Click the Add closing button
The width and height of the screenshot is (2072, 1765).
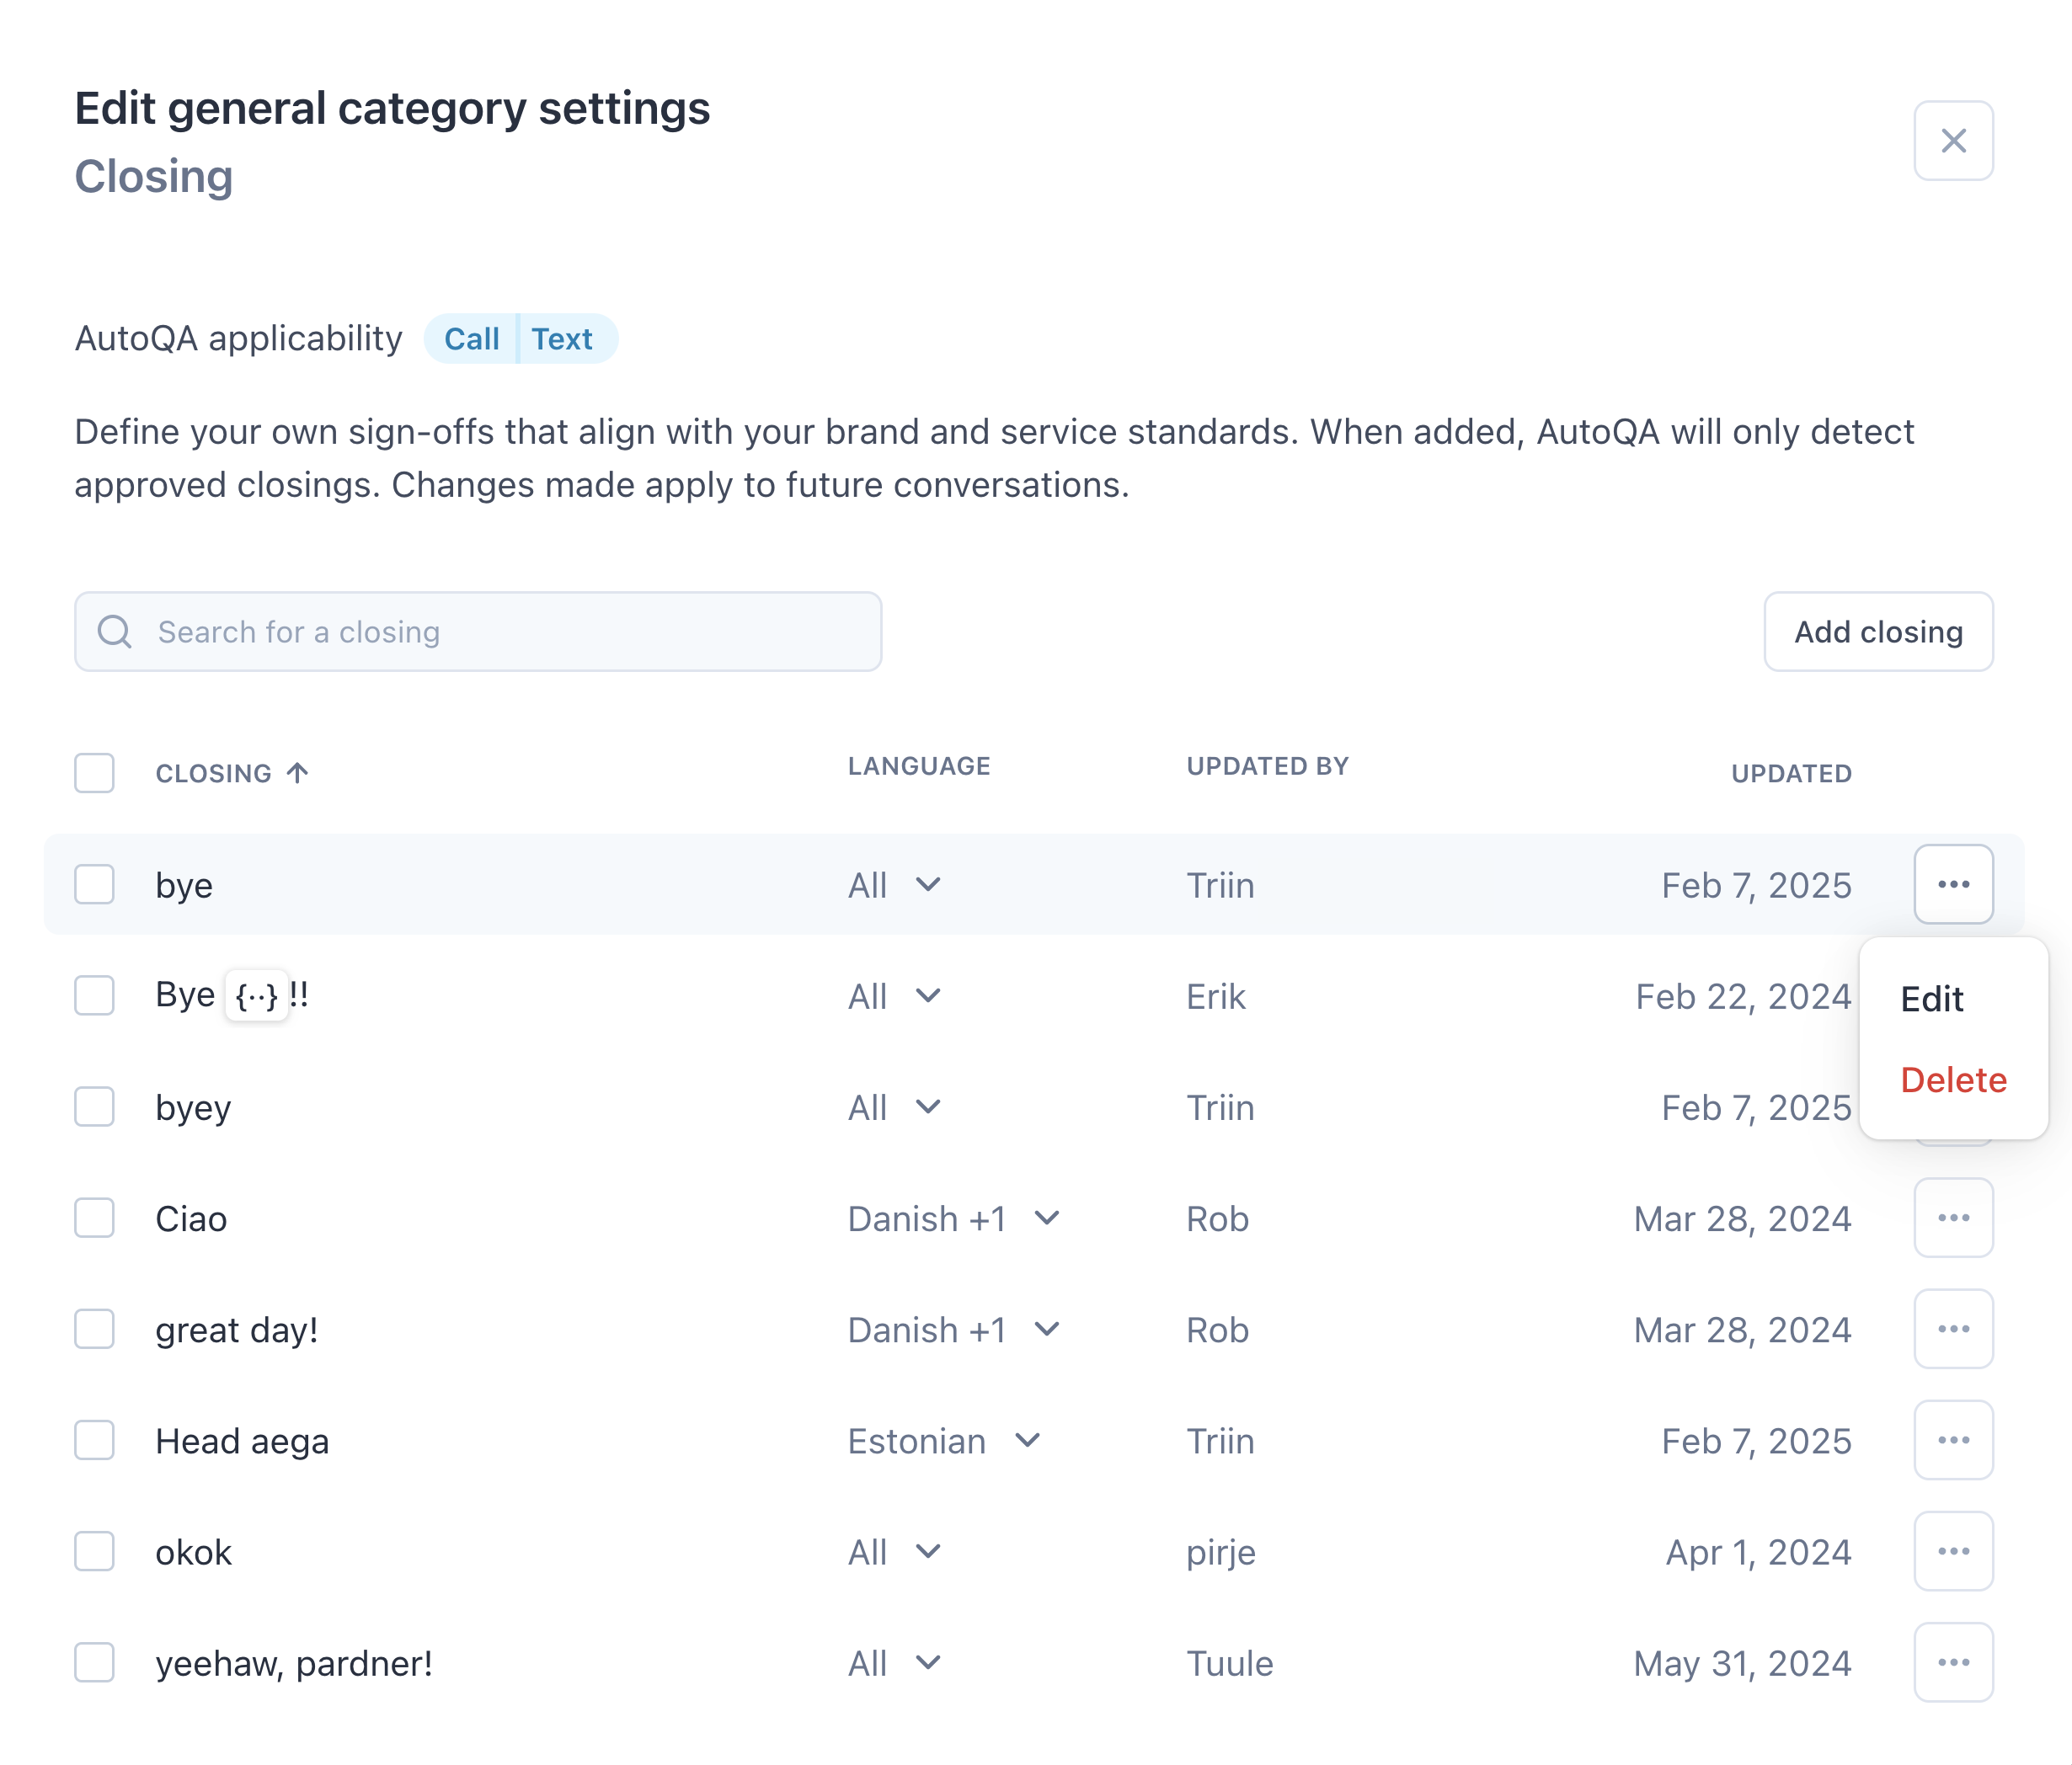(1878, 631)
